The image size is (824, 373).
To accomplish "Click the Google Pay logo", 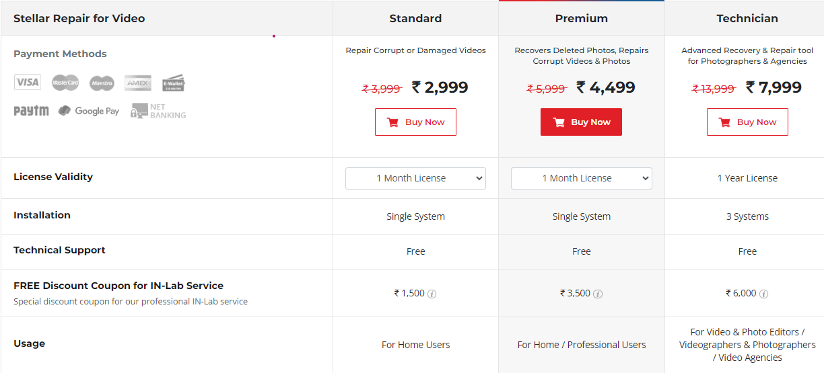I will point(88,111).
